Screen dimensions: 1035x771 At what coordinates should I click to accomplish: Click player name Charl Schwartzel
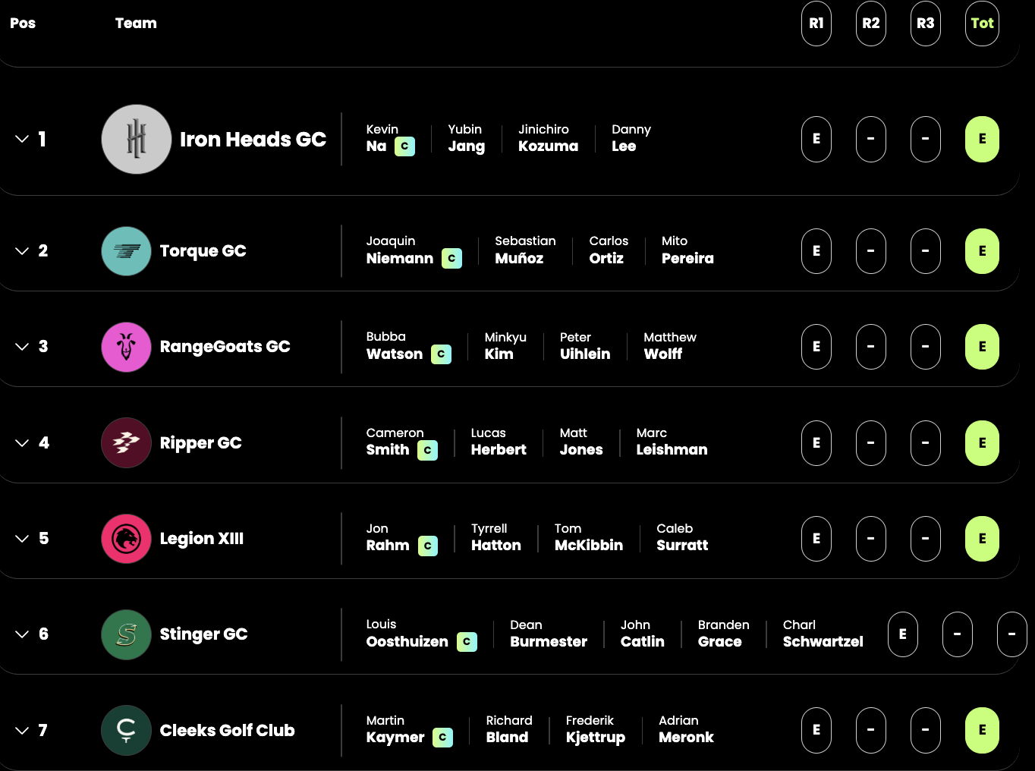pos(823,634)
